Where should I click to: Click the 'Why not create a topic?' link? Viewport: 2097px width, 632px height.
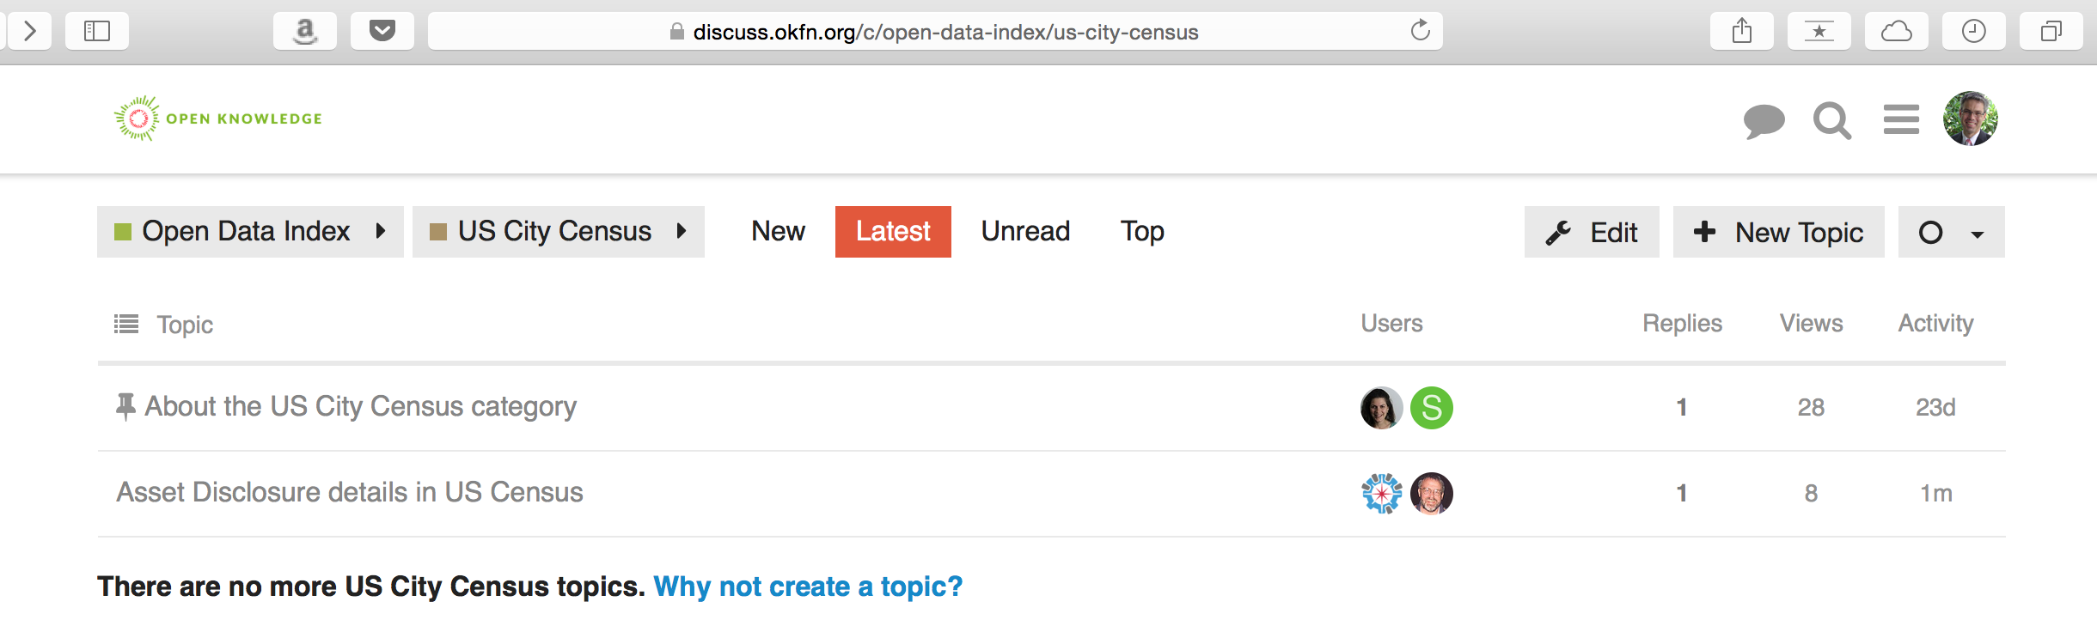coord(808,586)
